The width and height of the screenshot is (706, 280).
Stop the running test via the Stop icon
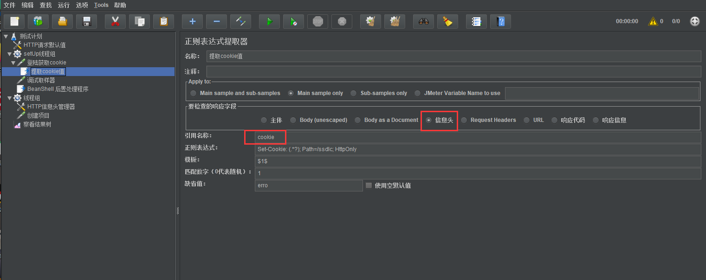pyautogui.click(x=317, y=21)
